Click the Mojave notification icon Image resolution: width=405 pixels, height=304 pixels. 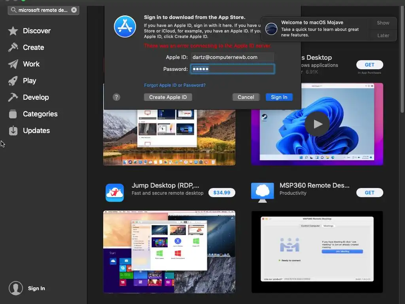[271, 28]
